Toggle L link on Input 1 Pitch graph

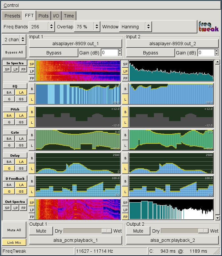pyautogui.click(x=32, y=122)
